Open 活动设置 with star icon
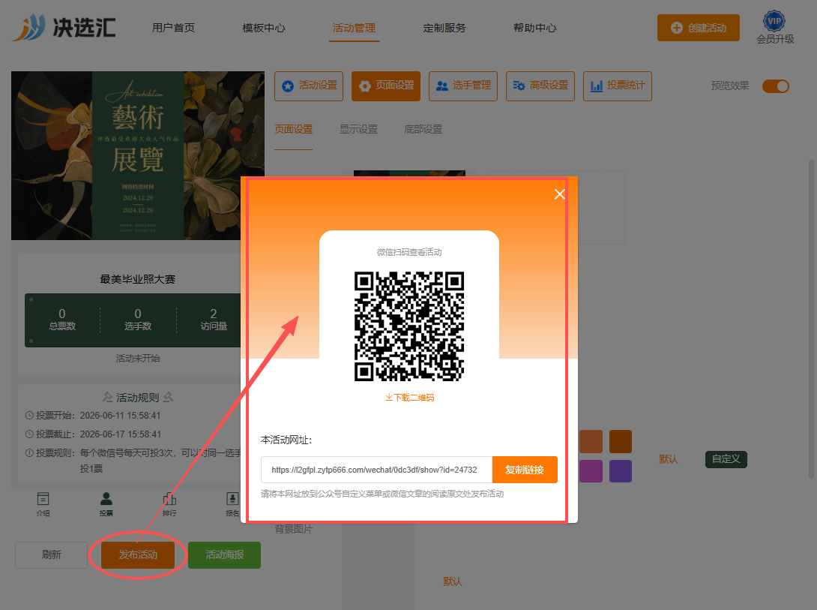The width and height of the screenshot is (817, 610). coord(309,86)
